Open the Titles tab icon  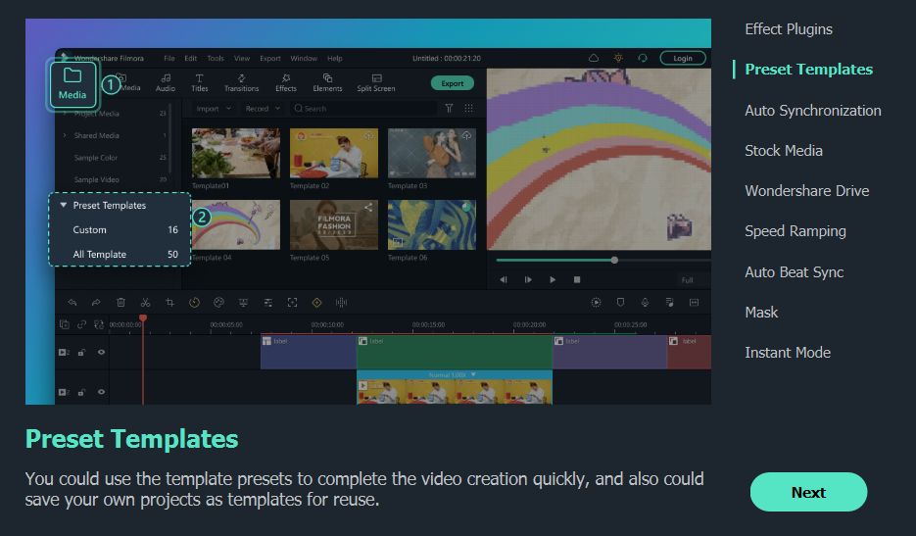(x=199, y=83)
